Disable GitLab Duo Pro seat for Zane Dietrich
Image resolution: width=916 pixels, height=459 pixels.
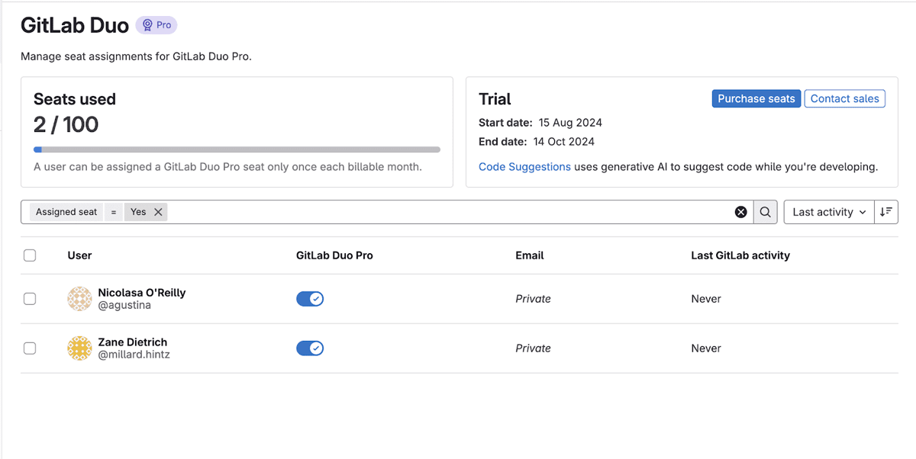[310, 348]
